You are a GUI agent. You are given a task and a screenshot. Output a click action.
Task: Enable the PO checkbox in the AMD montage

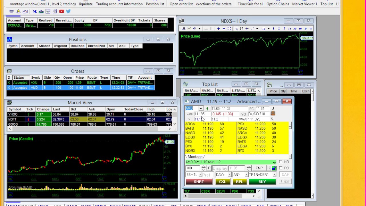click(x=281, y=168)
